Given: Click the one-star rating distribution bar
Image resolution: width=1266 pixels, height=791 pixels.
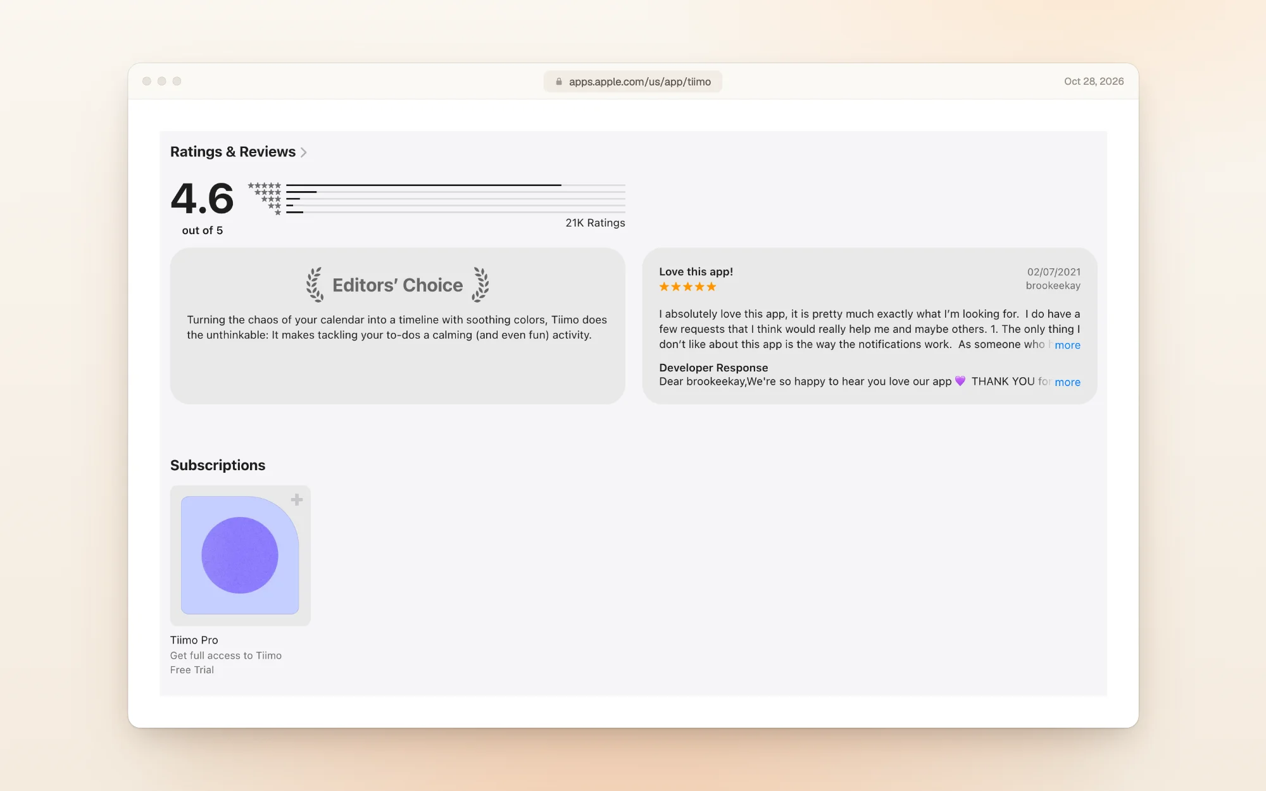Looking at the screenshot, I should [456, 212].
